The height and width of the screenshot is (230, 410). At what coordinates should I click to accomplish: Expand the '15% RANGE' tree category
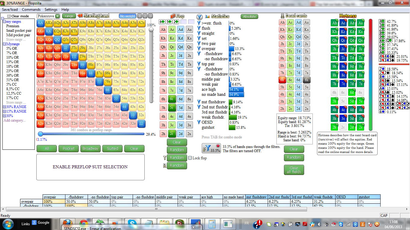coord(4,111)
